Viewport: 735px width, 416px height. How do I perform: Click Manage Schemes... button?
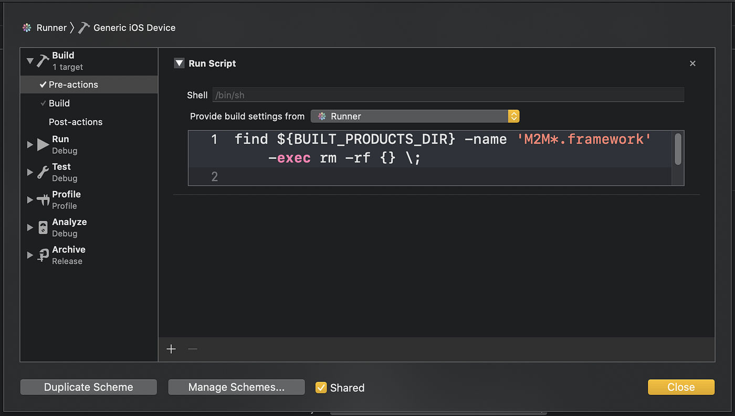(236, 387)
